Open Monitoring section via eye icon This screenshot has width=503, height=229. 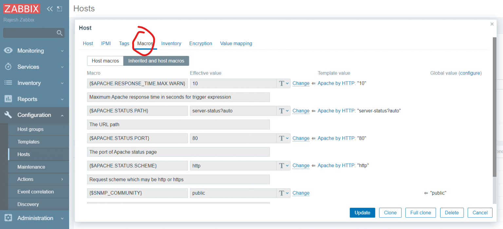(8, 51)
